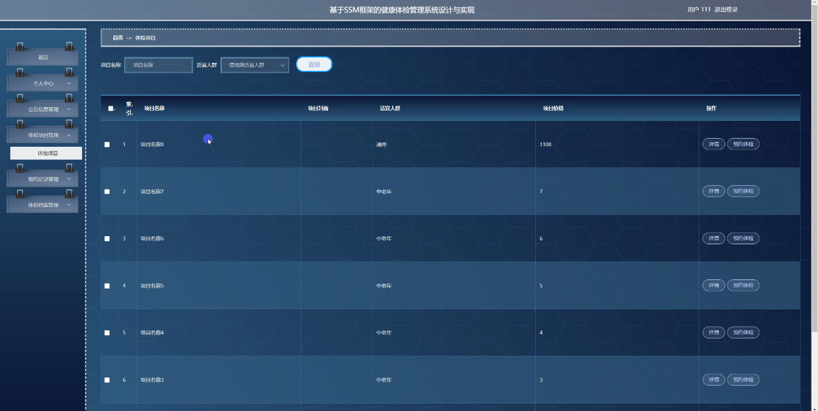This screenshot has width=818, height=411.
Task: Click the 项目名称 search input field
Action: click(x=158, y=65)
